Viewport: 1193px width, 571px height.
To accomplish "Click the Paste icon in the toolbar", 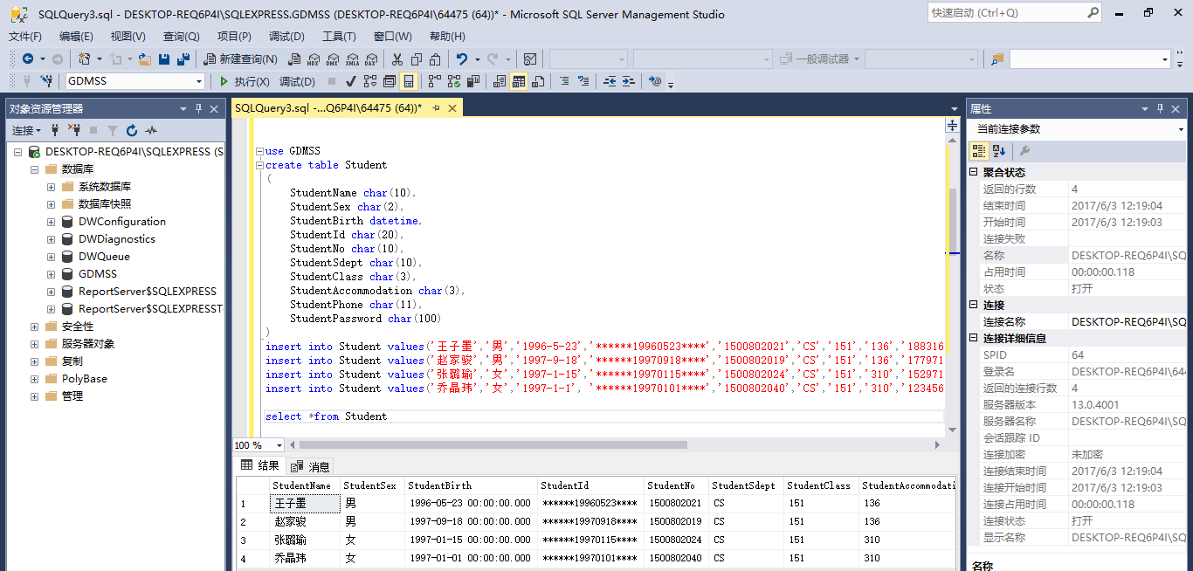I will tap(436, 58).
